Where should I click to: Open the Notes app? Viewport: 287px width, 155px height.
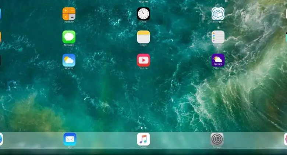pos(143,37)
